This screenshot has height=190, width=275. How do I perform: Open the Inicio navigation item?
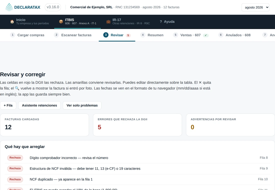[29, 21]
